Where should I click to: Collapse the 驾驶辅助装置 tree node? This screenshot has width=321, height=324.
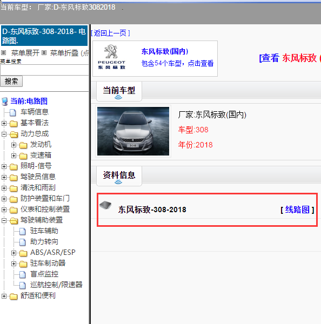[4, 220]
